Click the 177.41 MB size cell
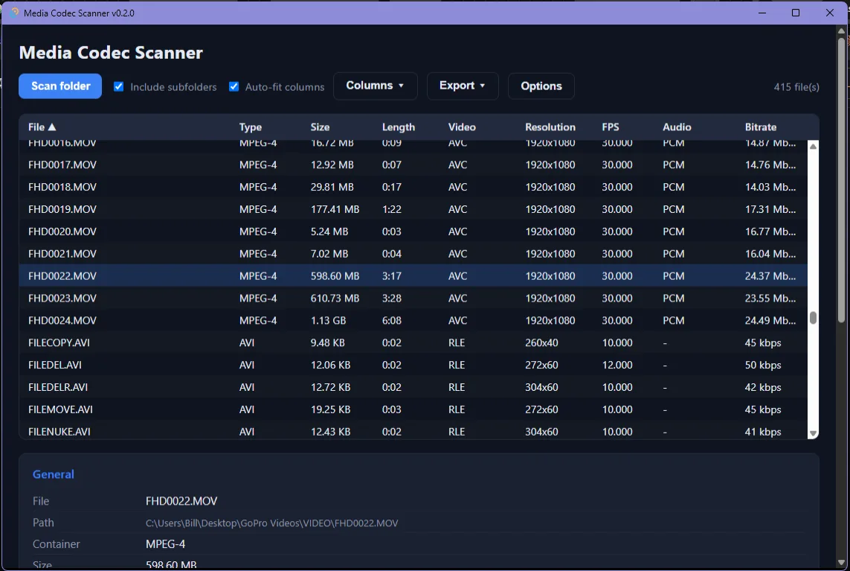The image size is (850, 571). (335, 209)
